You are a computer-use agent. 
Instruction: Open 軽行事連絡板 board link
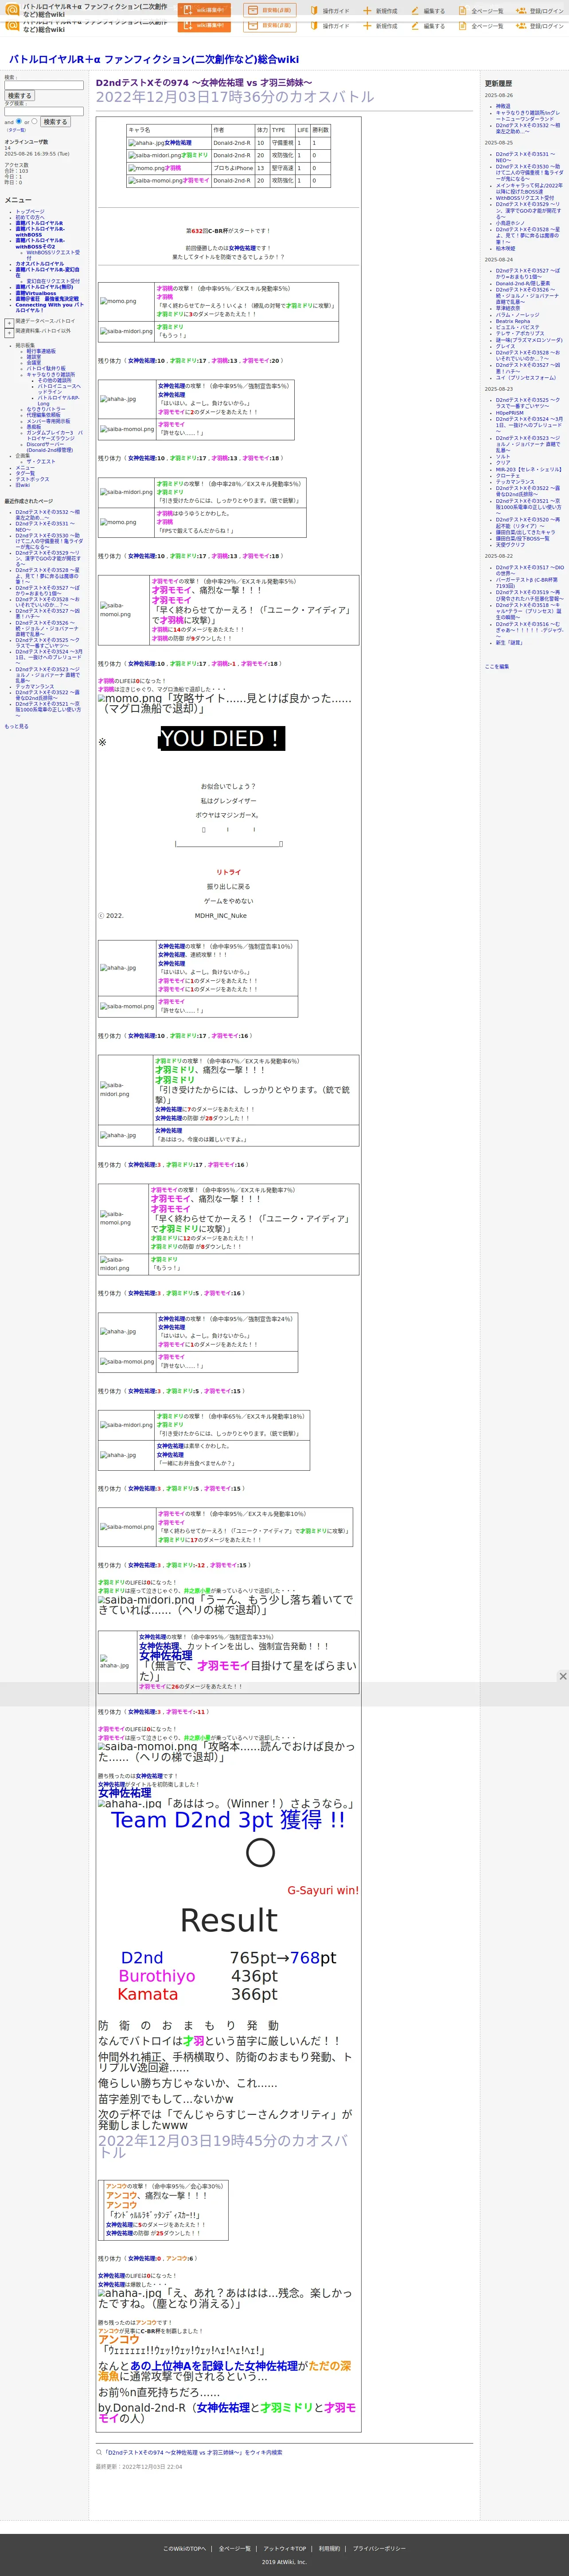(41, 351)
